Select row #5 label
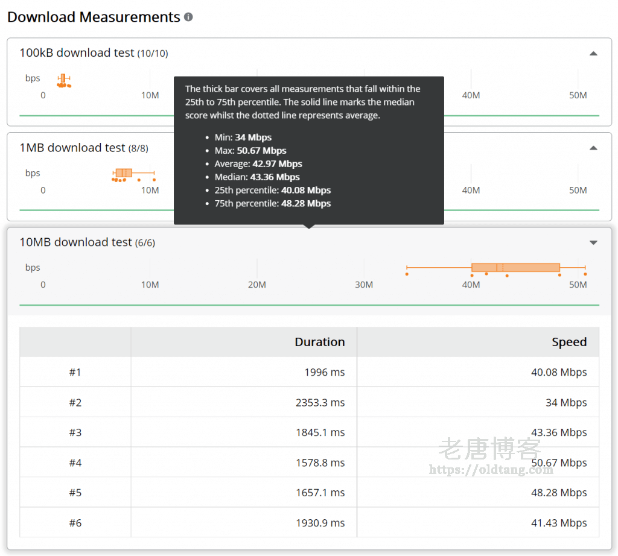618x556 pixels. tap(75, 493)
